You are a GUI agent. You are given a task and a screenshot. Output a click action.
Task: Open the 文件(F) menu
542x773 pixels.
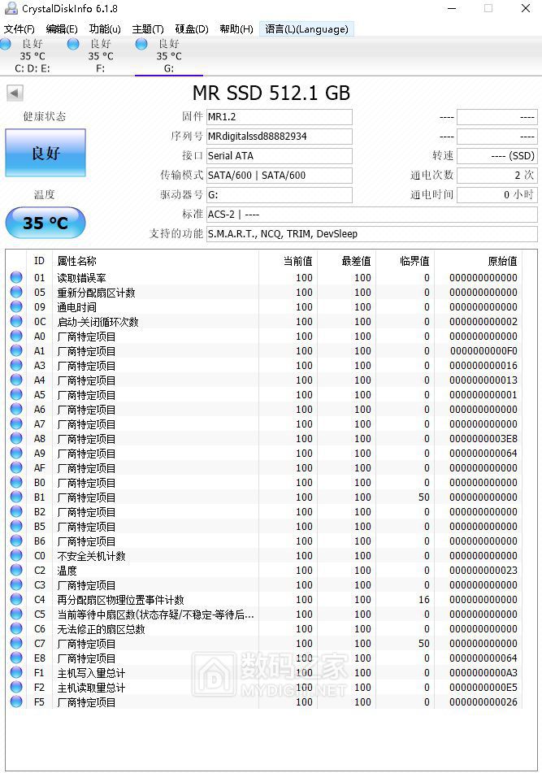(19, 29)
